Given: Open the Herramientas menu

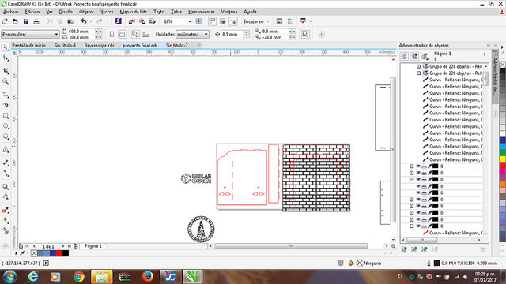Looking at the screenshot, I should tap(202, 12).
